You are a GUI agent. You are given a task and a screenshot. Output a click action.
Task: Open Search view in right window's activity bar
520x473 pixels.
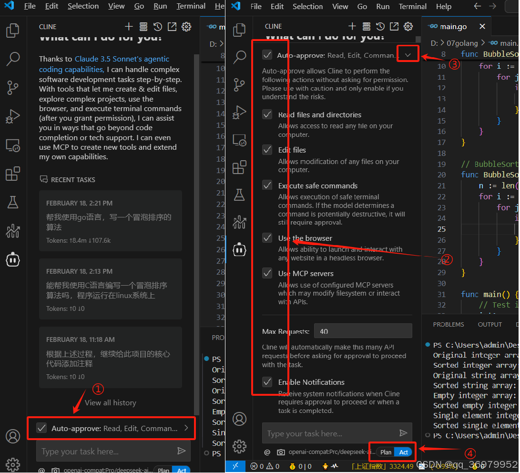(x=239, y=57)
